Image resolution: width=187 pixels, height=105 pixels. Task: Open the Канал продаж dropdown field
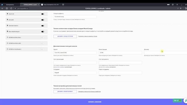[x=120, y=52]
